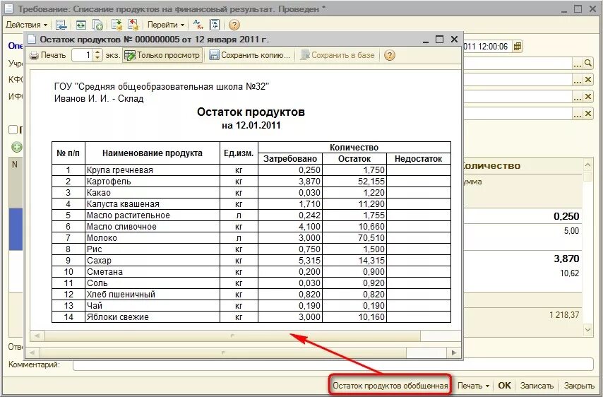Maximize the Остаток продуктов window

click(440, 40)
